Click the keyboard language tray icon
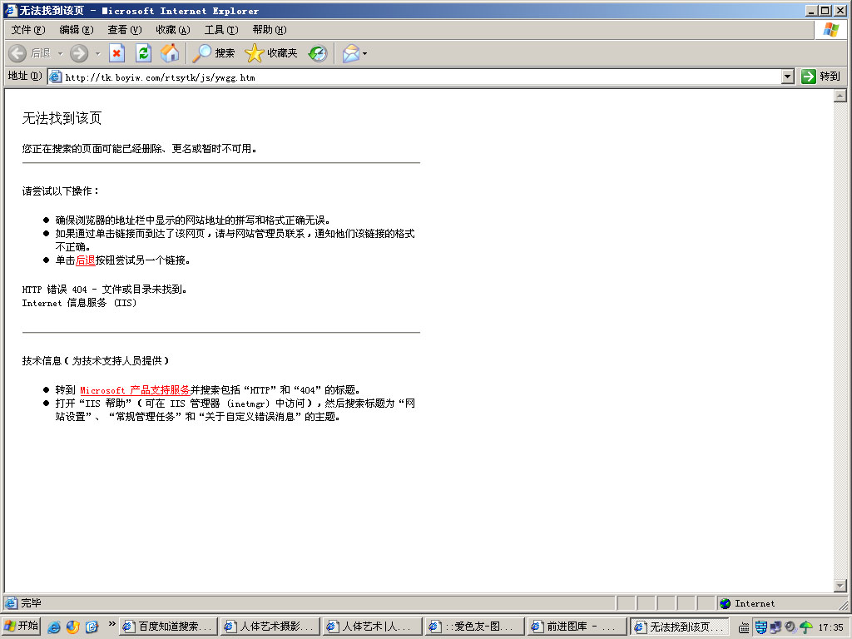 pos(744,628)
